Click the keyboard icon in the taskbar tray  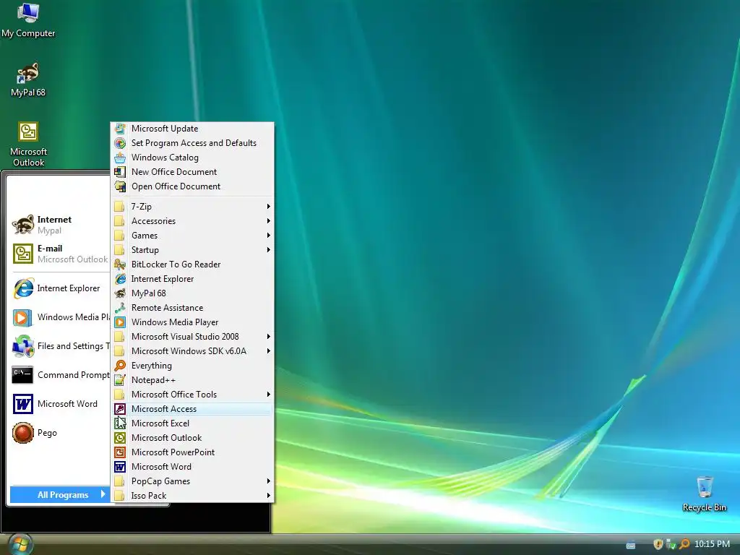(630, 545)
